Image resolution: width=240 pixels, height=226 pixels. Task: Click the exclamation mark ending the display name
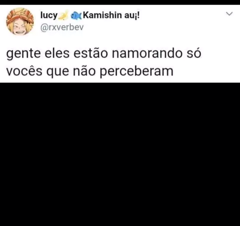(138, 16)
